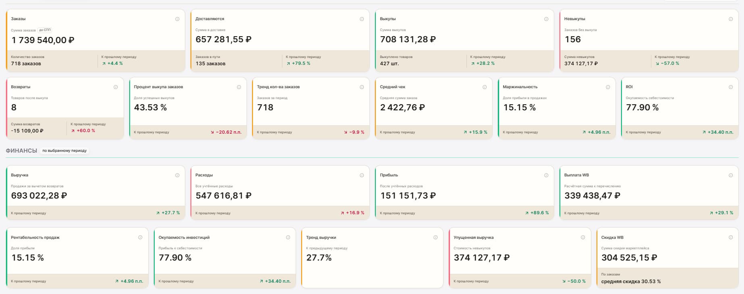Click 'средняя скидка 30.53 %' text
This screenshot has width=744, height=294.
(631, 282)
